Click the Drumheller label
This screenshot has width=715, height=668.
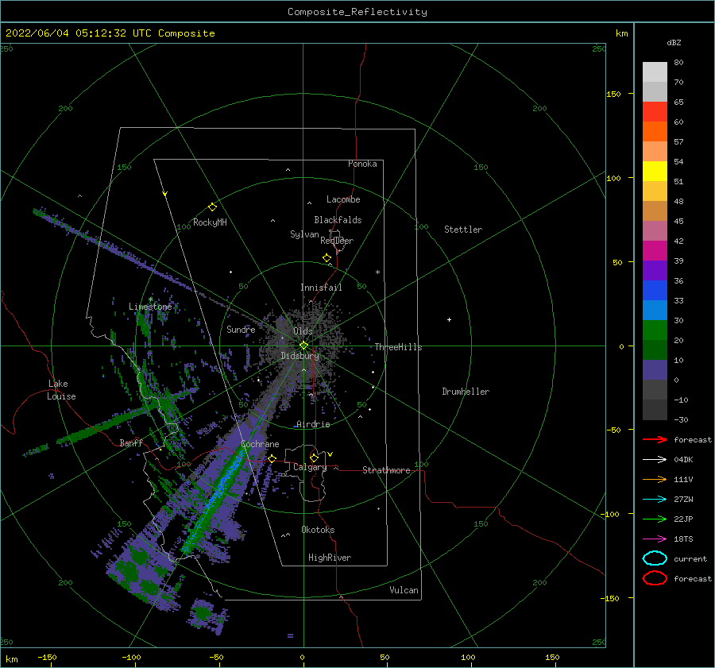pyautogui.click(x=466, y=392)
